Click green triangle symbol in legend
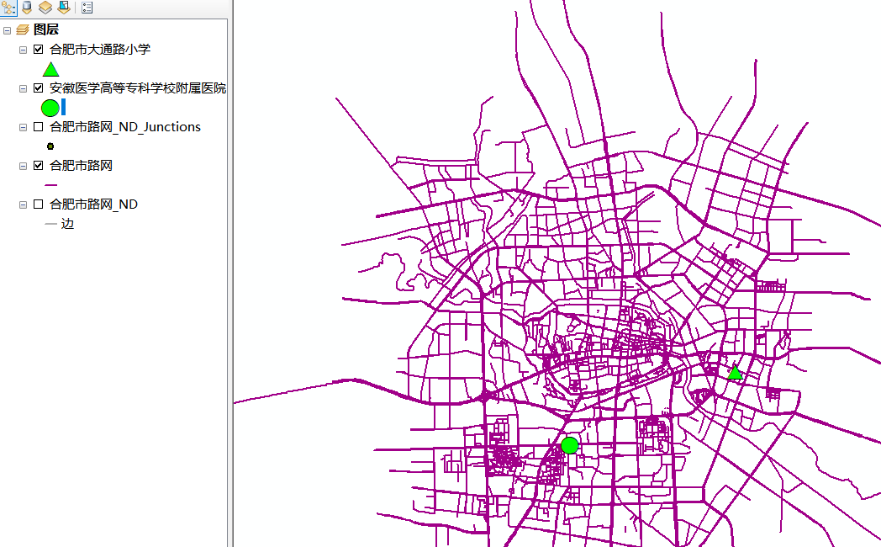 [50, 69]
